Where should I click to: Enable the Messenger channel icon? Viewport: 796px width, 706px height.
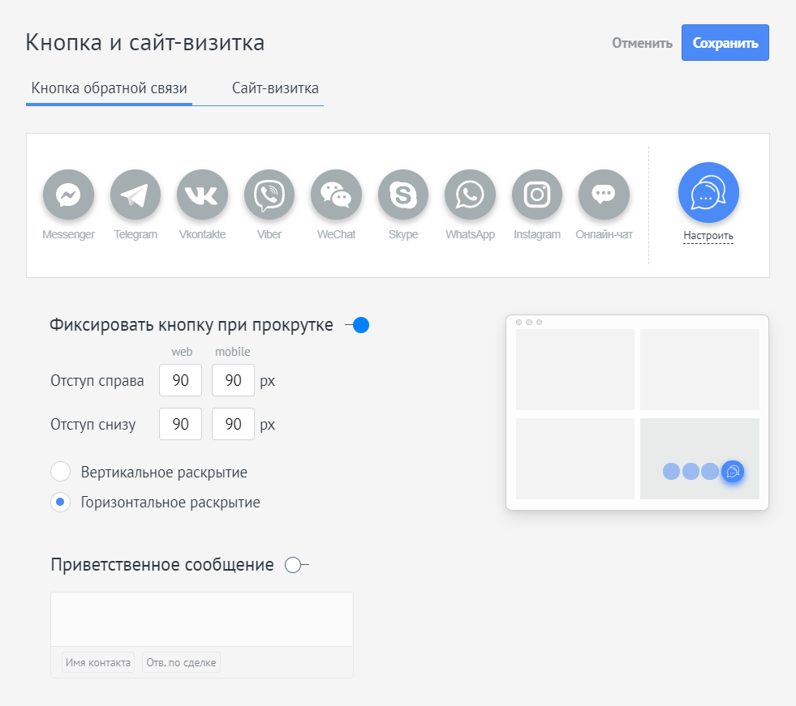click(x=68, y=195)
